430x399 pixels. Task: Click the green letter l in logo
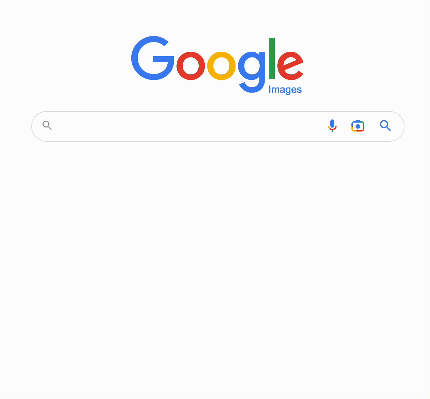click(272, 58)
